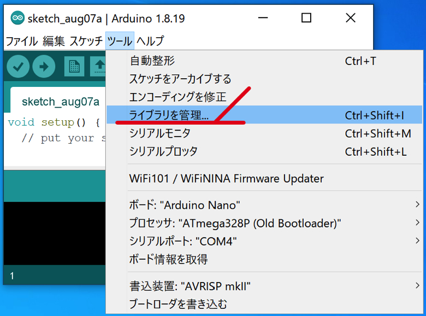Image resolution: width=426 pixels, height=316 pixels.
Task: Open the スケッチ menu
Action: [x=86, y=41]
